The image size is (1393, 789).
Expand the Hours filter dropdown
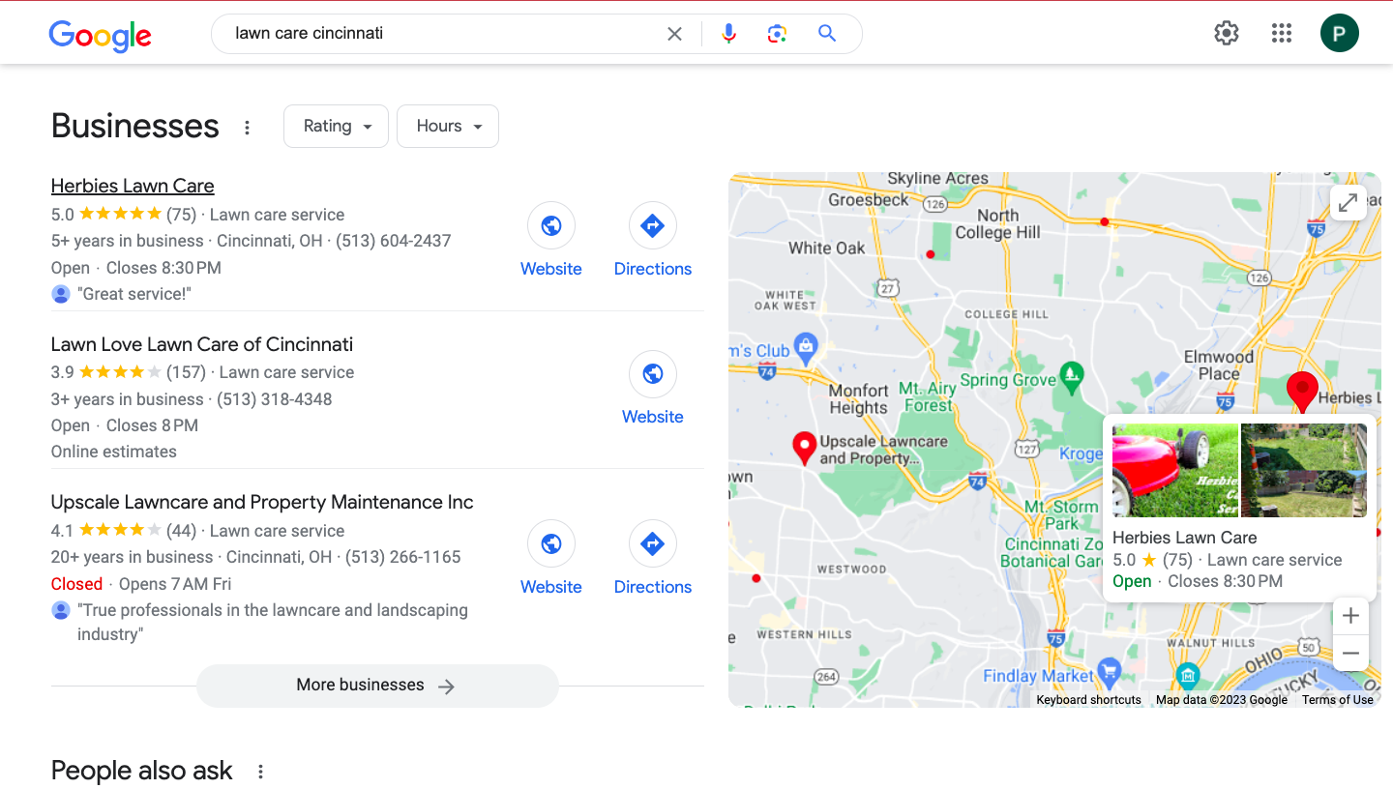(x=448, y=127)
